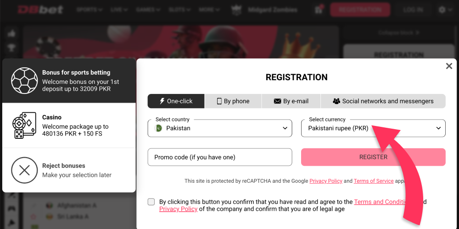Switch to the By e-mail registration tab
Screen dimensions: 459x229
click(291, 101)
